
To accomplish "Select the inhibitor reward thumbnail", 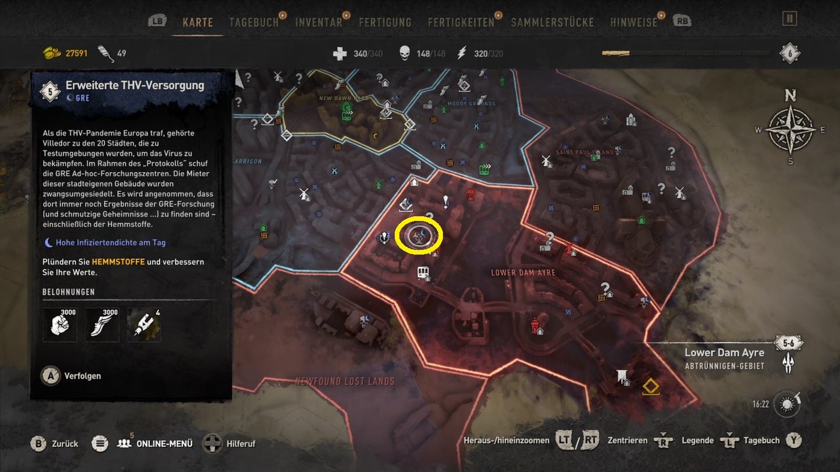I will [x=144, y=325].
